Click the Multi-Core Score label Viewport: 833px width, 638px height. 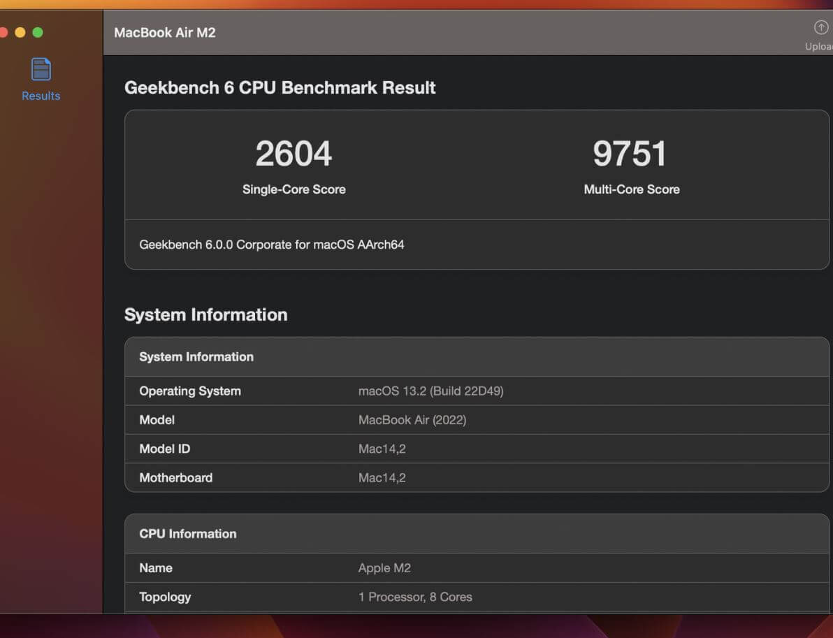(x=632, y=189)
